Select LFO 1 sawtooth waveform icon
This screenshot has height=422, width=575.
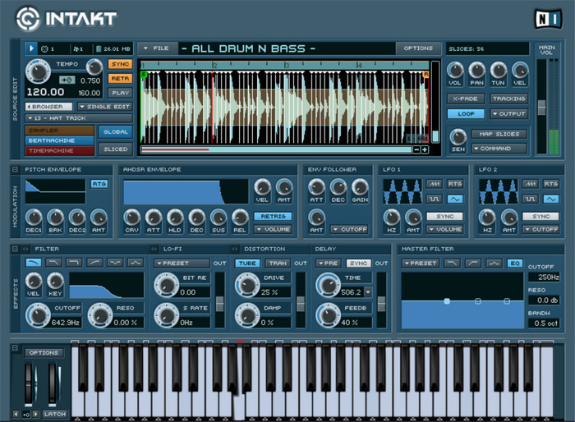click(x=435, y=184)
